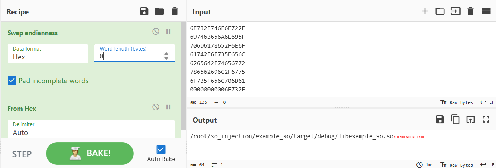Add a new input tab
The width and height of the screenshot is (496, 168).
point(425,11)
